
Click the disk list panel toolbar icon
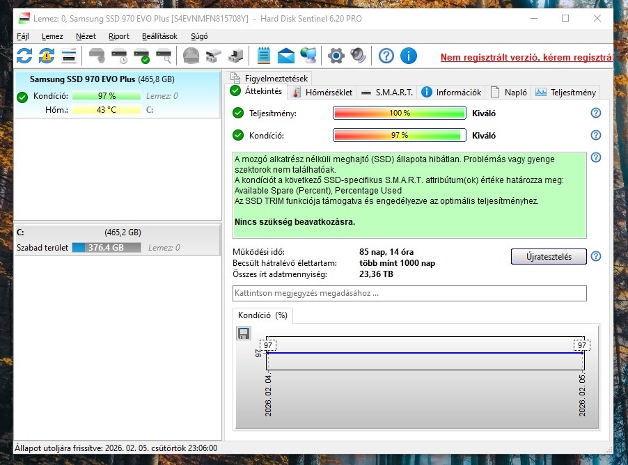point(69,56)
